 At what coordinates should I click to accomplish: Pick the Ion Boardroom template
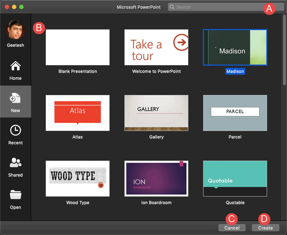[x=156, y=178]
